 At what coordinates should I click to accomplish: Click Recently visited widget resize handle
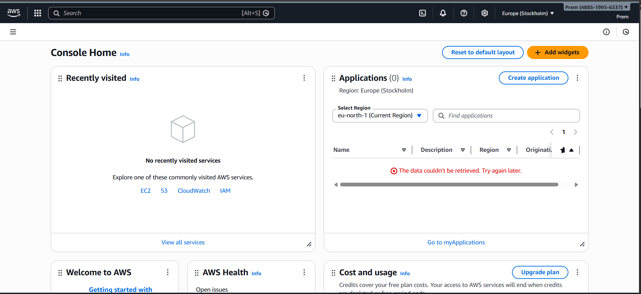click(x=309, y=244)
